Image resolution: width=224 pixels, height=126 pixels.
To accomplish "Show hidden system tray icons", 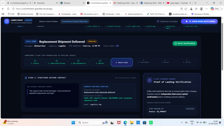I will (182, 123).
